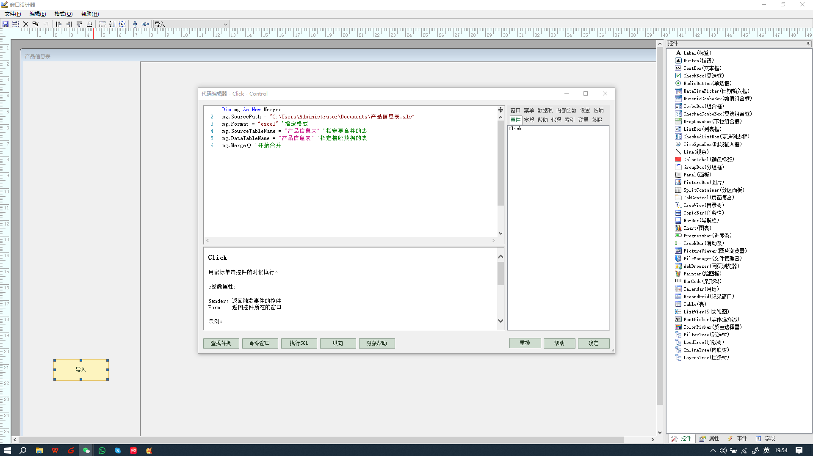Click the make same size icon

coord(122,24)
